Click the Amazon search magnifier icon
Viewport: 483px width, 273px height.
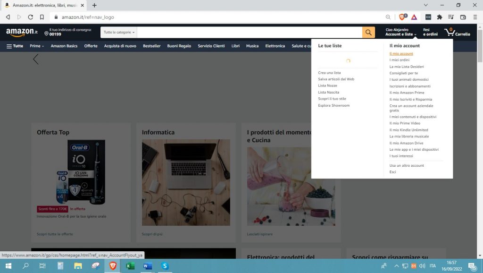(x=368, y=32)
